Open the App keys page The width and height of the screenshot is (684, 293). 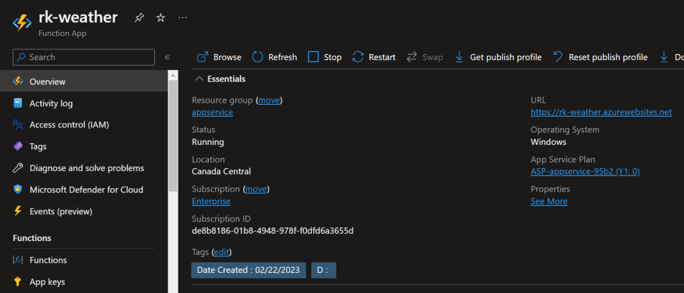click(x=47, y=282)
